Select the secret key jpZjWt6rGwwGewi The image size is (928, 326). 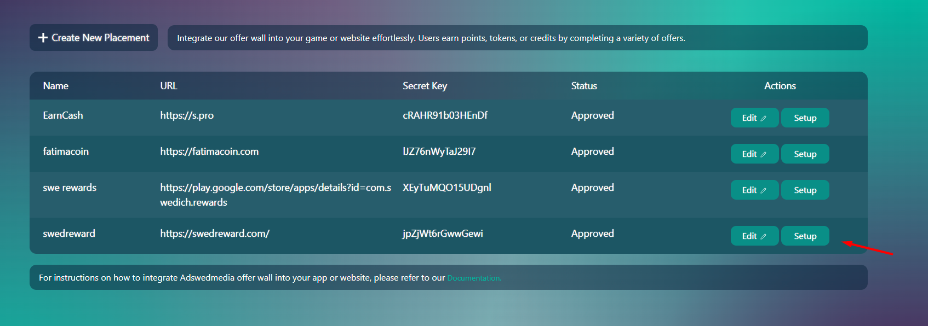pyautogui.click(x=443, y=234)
